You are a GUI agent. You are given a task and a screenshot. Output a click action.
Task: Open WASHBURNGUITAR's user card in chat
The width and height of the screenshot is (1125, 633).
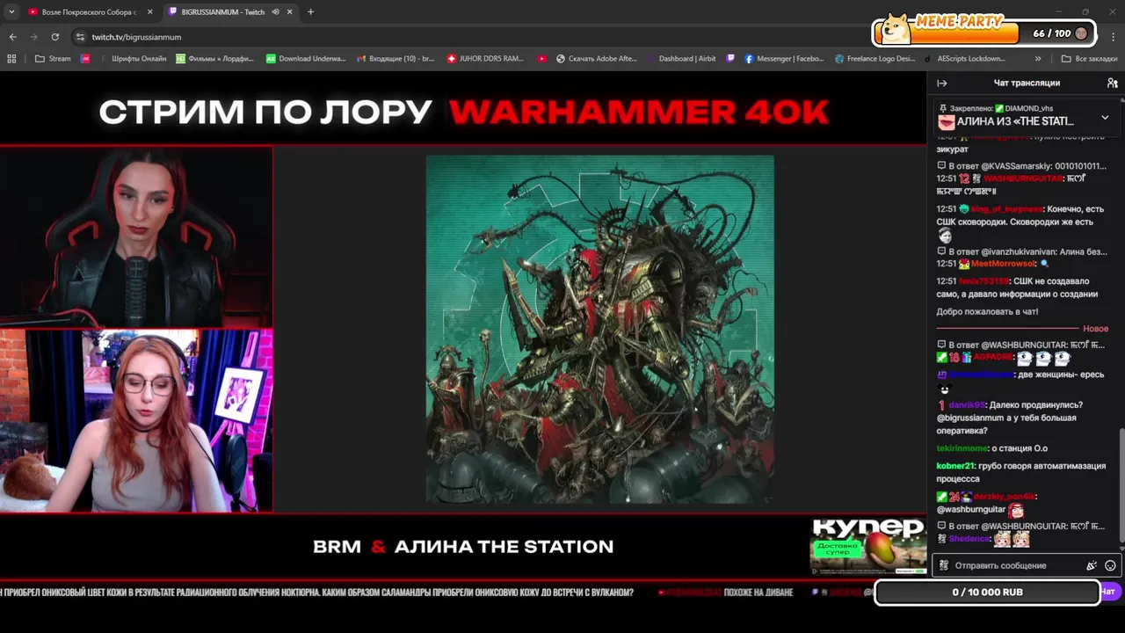tap(1022, 178)
